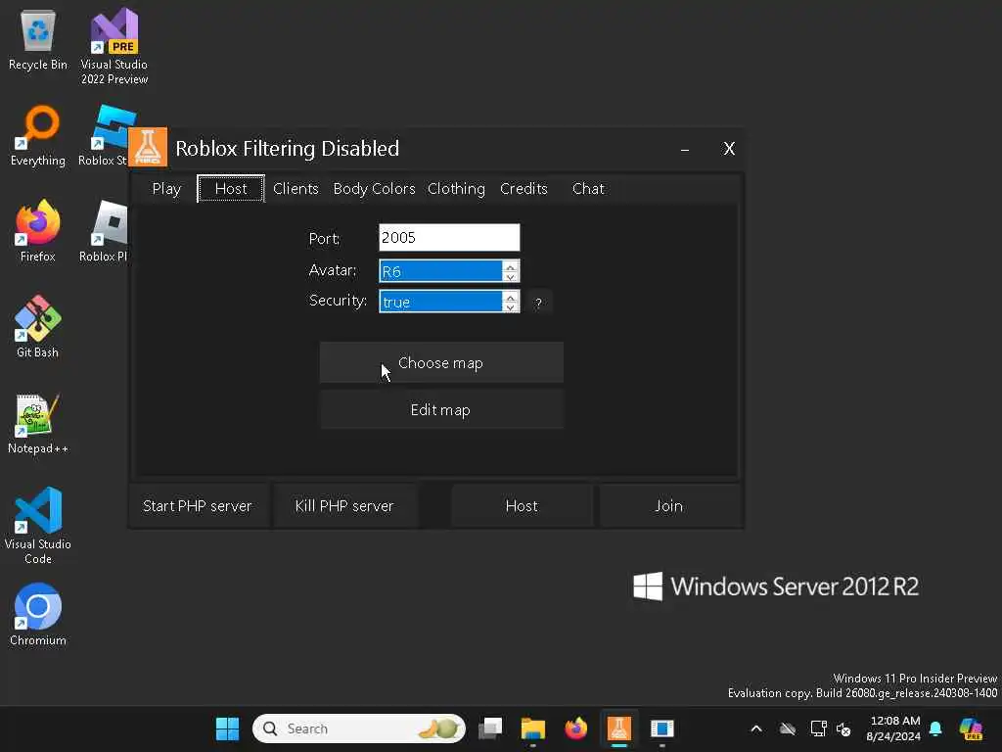Minimize the Roblox Filtering Disabled window
The width and height of the screenshot is (1002, 752).
coord(684,149)
